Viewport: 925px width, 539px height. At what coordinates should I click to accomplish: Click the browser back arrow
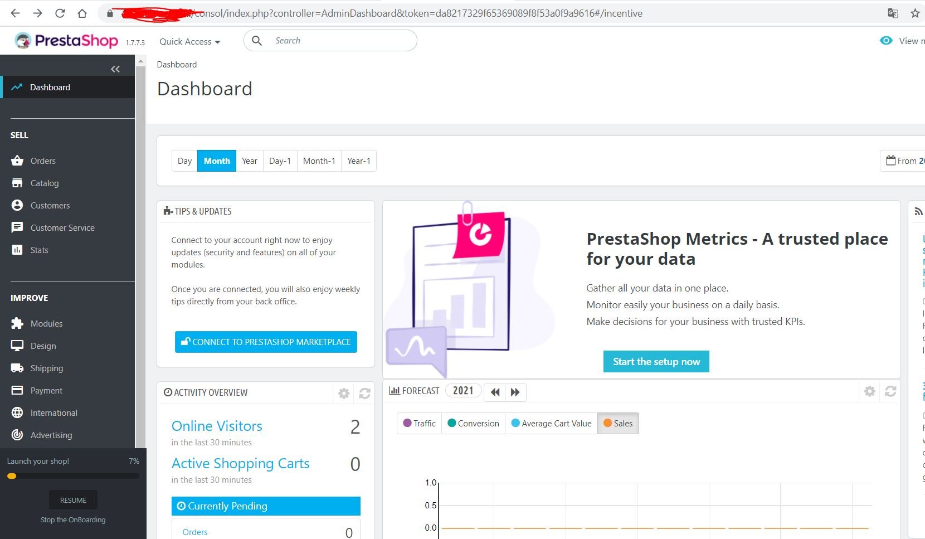coord(15,13)
